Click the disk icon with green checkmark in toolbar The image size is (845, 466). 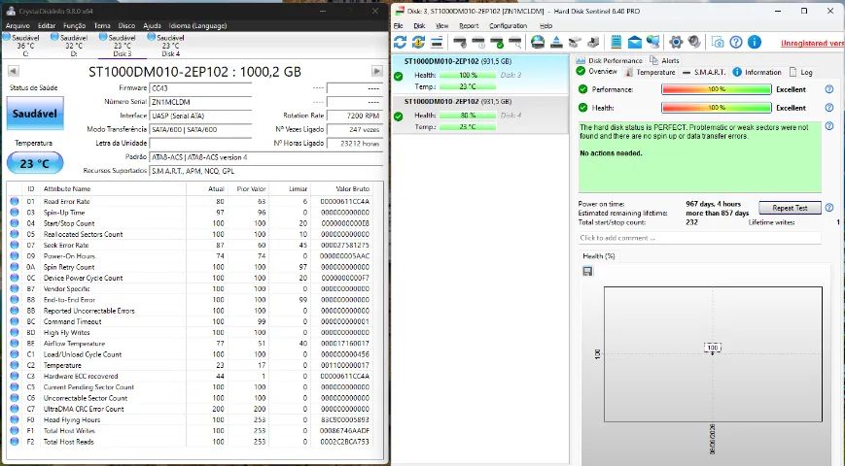pyautogui.click(x=497, y=42)
